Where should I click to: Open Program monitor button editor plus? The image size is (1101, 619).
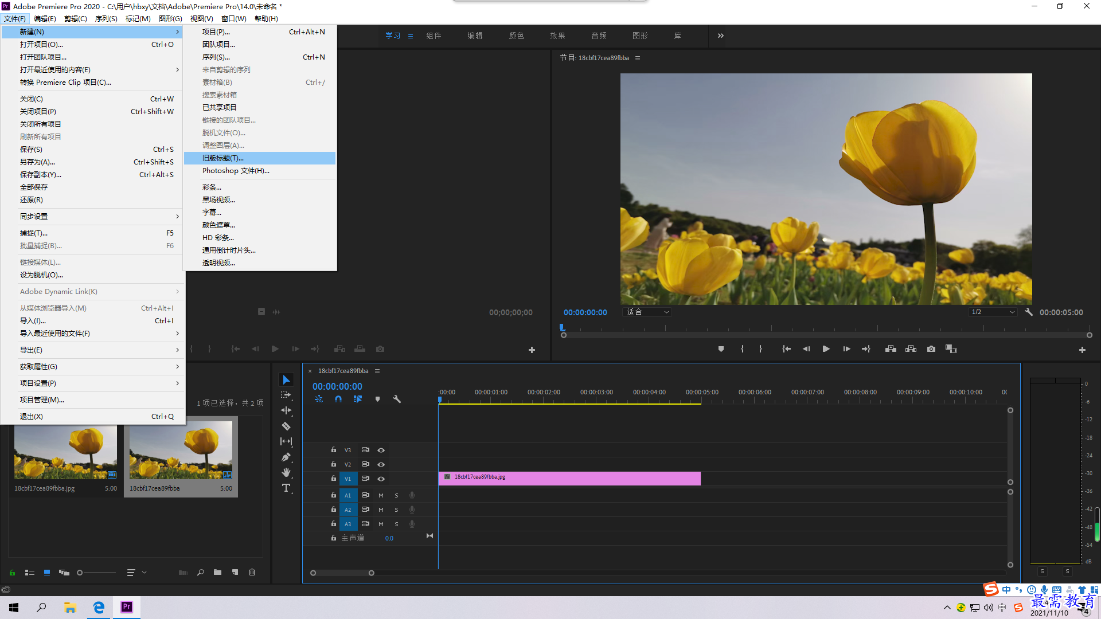click(x=1082, y=350)
